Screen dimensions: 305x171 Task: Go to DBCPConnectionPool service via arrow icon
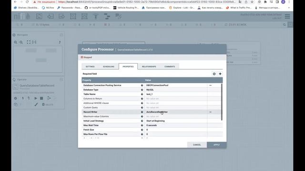(210, 85)
